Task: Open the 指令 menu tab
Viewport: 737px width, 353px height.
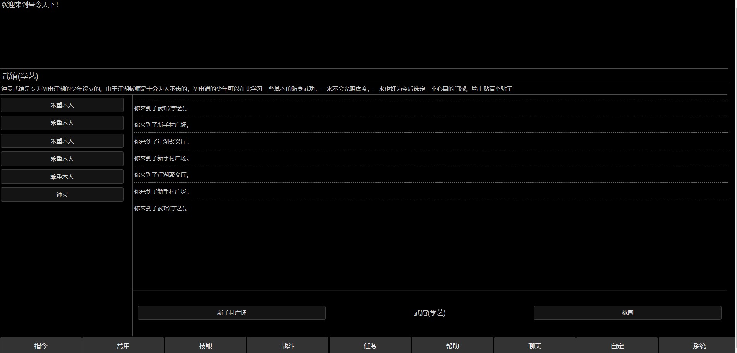Action: (41, 345)
